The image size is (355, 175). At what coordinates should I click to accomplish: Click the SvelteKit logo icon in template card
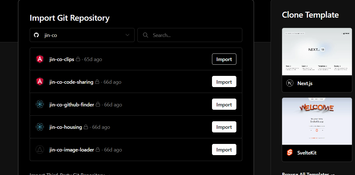290,153
